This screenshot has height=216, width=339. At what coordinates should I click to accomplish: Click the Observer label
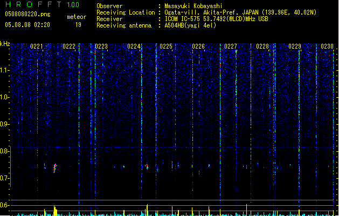pyautogui.click(x=109, y=6)
